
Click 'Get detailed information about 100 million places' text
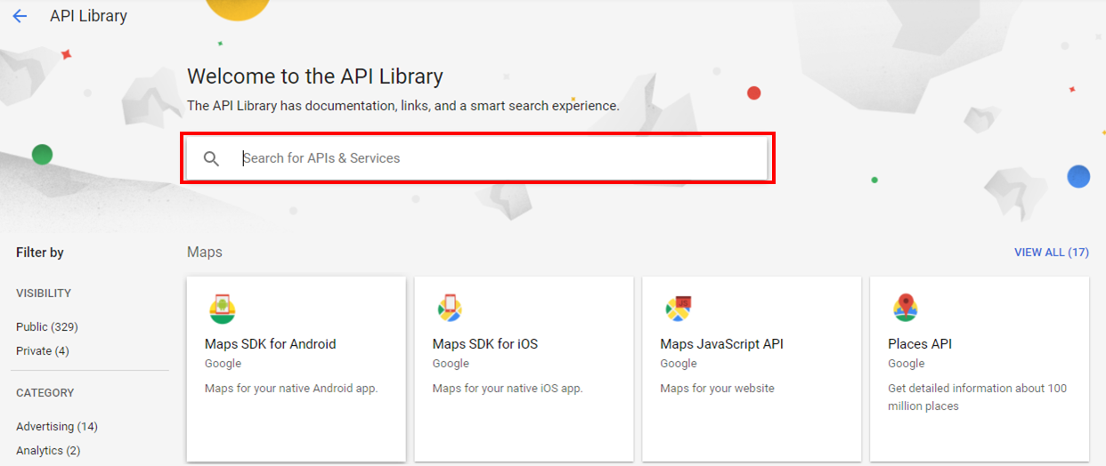coord(977,398)
